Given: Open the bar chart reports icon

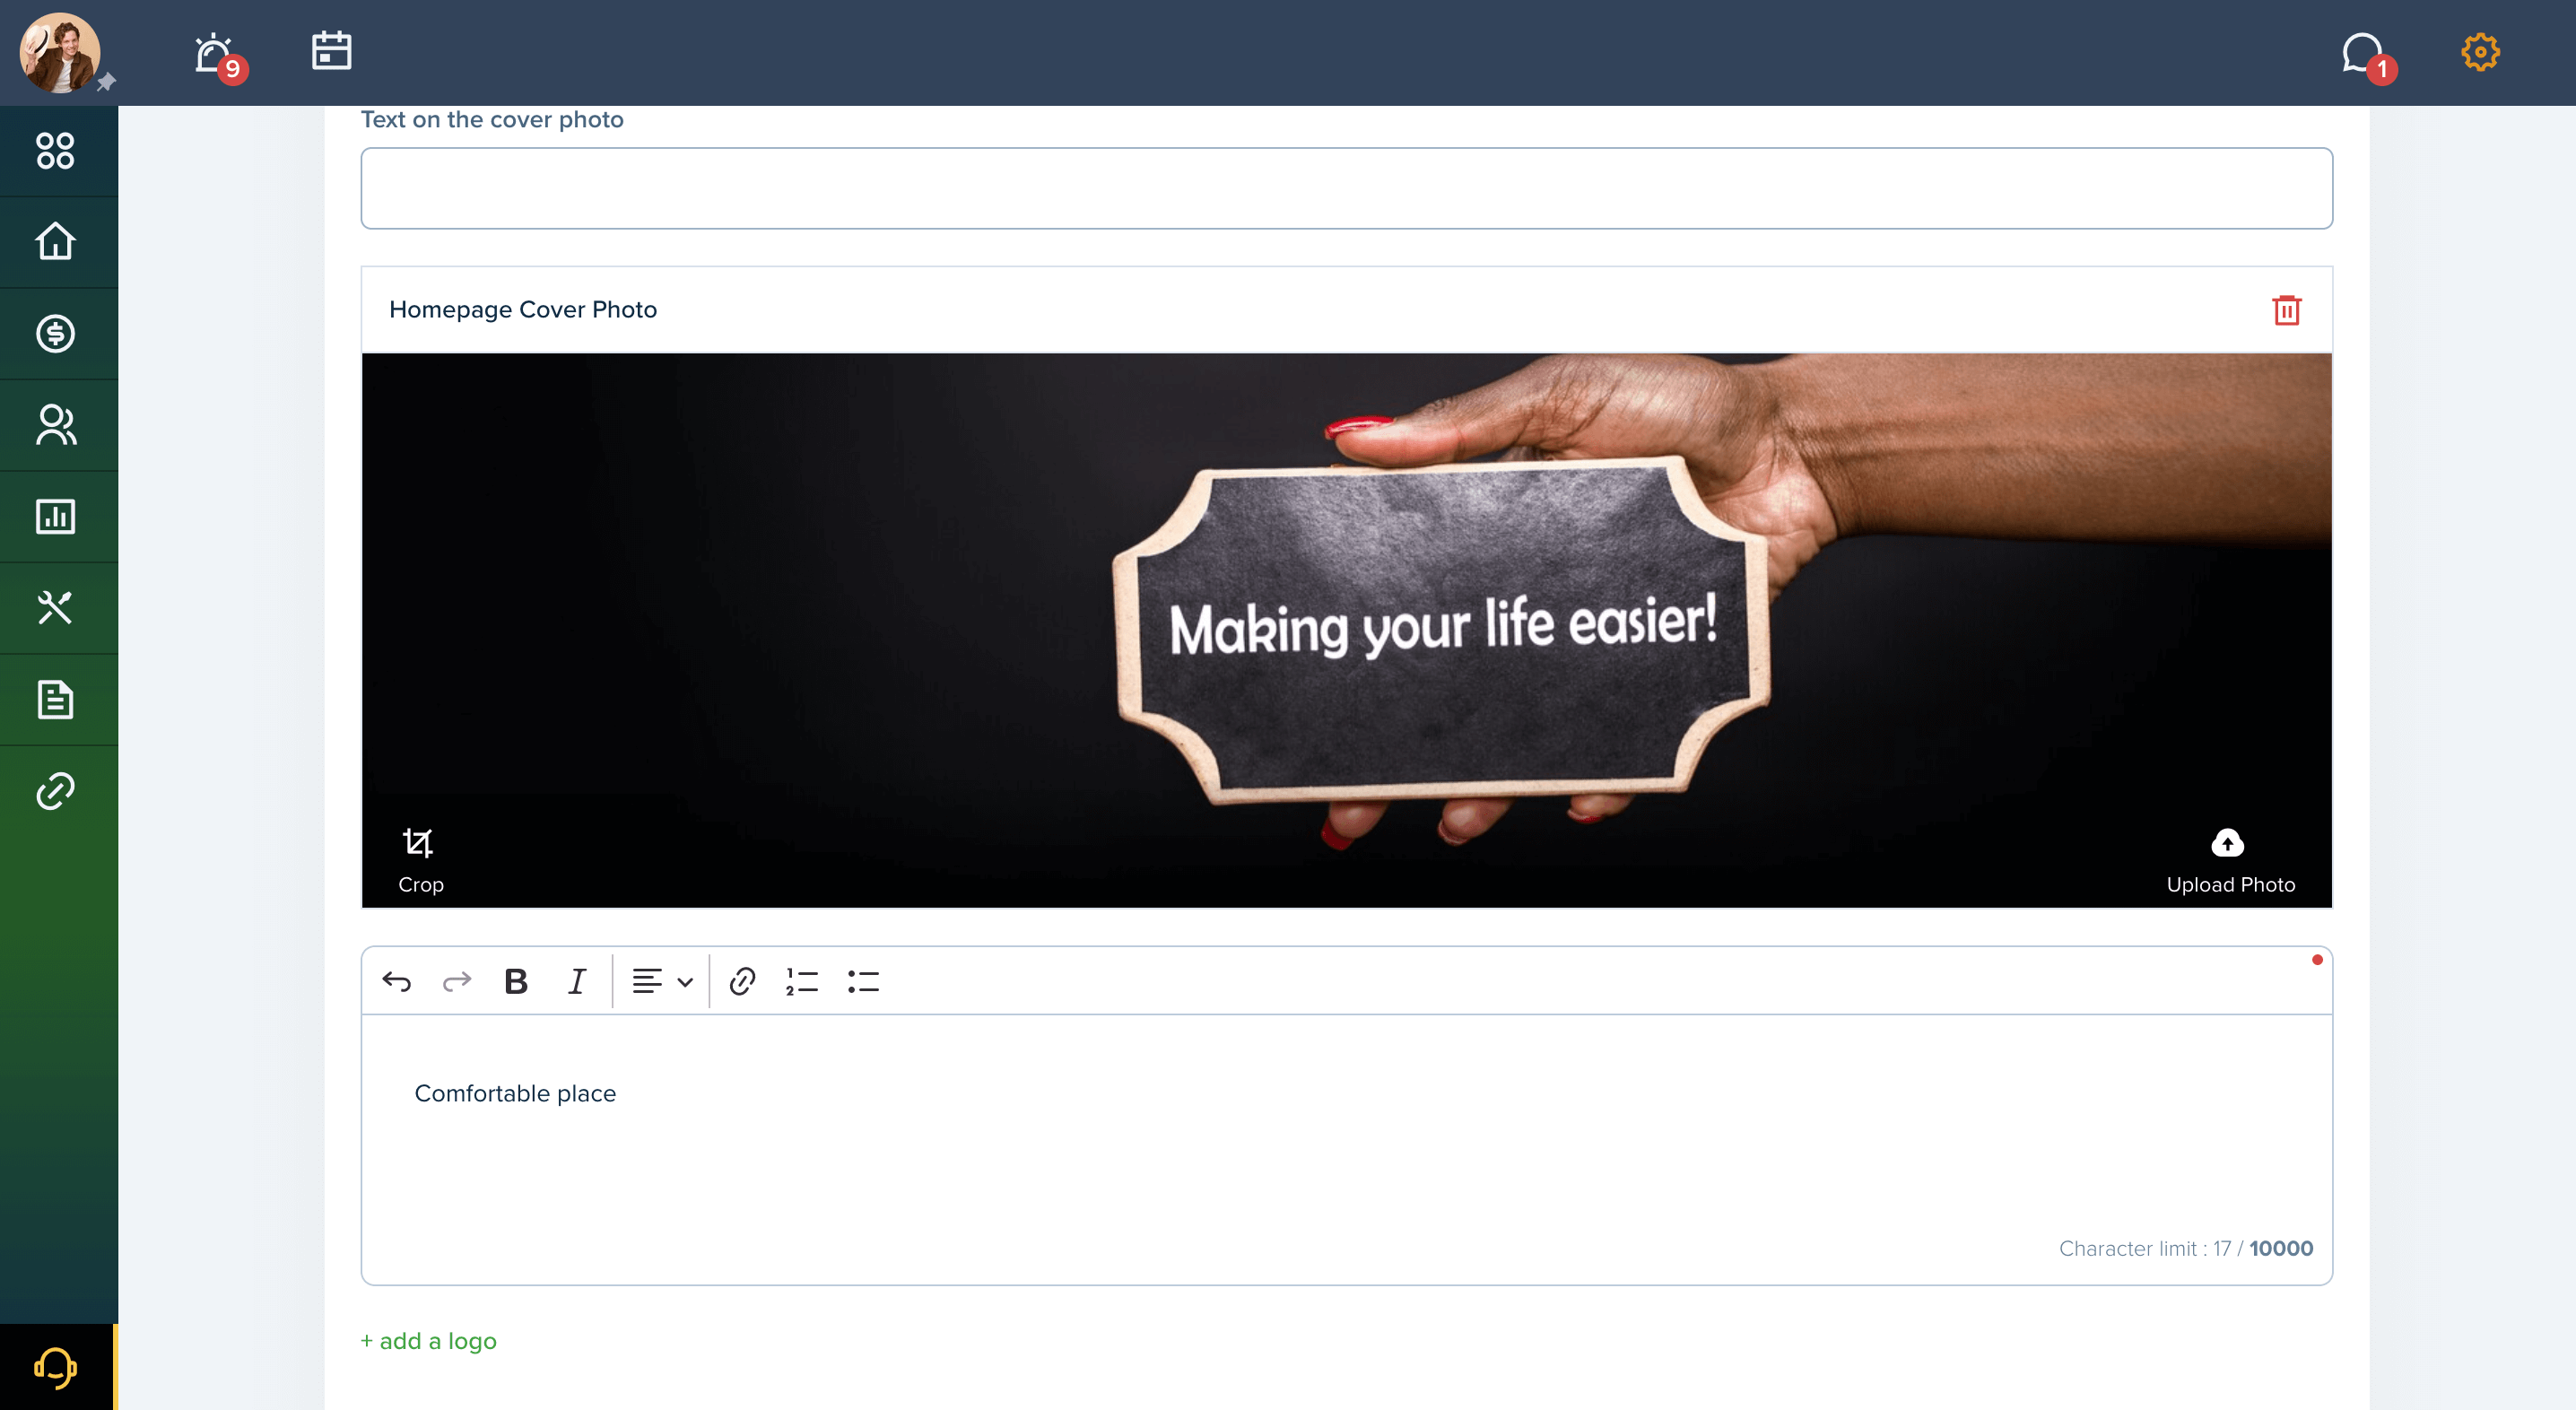Looking at the screenshot, I should (55, 516).
